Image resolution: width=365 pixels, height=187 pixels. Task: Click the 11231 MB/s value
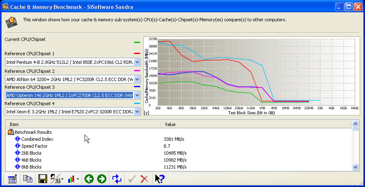175,167
